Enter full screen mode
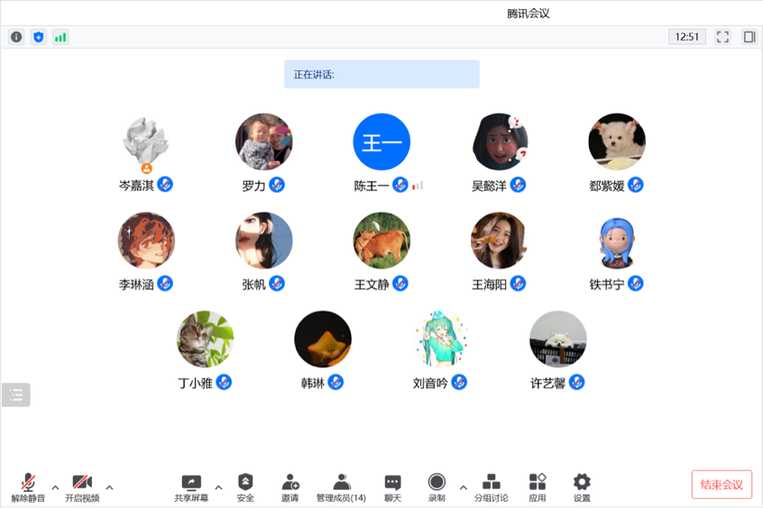Screen dimensions: 763x508 [x=722, y=37]
